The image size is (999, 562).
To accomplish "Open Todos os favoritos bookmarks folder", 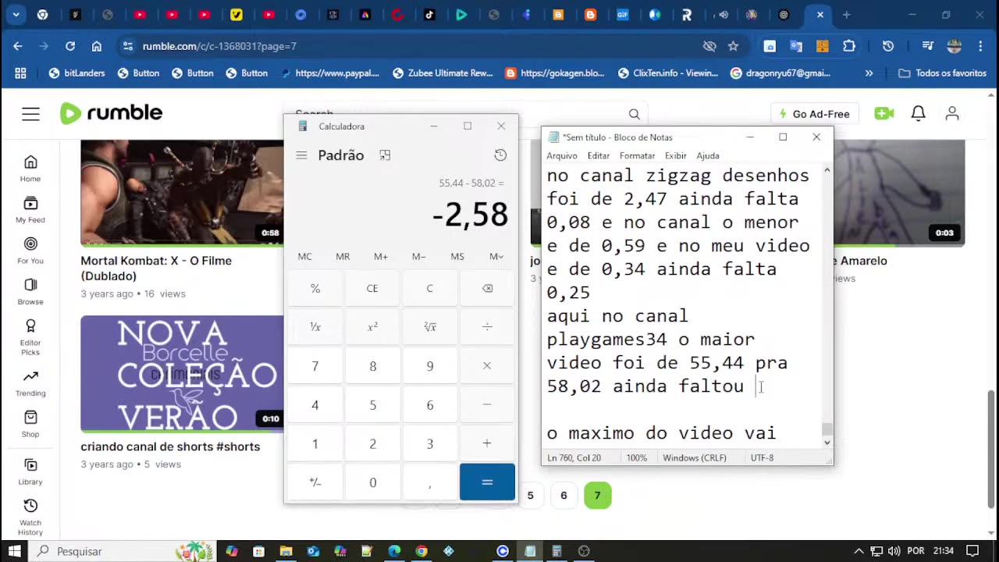I will [x=943, y=73].
